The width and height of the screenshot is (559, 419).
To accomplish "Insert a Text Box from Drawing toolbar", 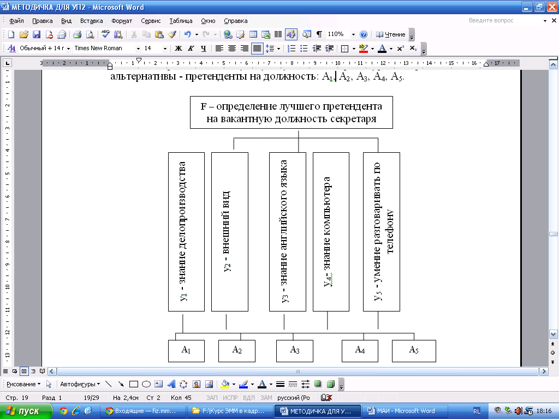I will point(159,384).
